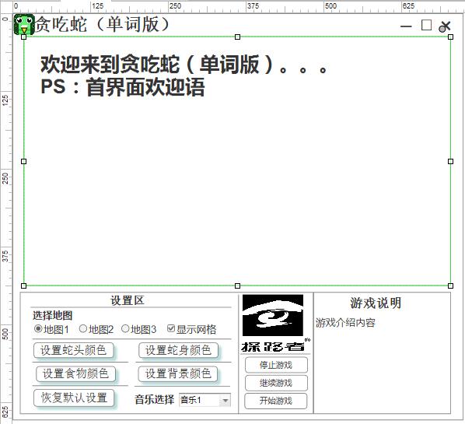The width and height of the screenshot is (465, 424).
Task: Click the welcome text 欢迎来到贪吃蛇
Action: [184, 64]
